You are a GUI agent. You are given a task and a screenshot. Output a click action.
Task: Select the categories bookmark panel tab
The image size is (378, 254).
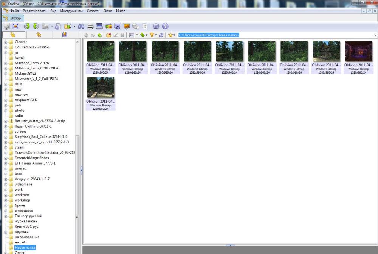(x=65, y=35)
